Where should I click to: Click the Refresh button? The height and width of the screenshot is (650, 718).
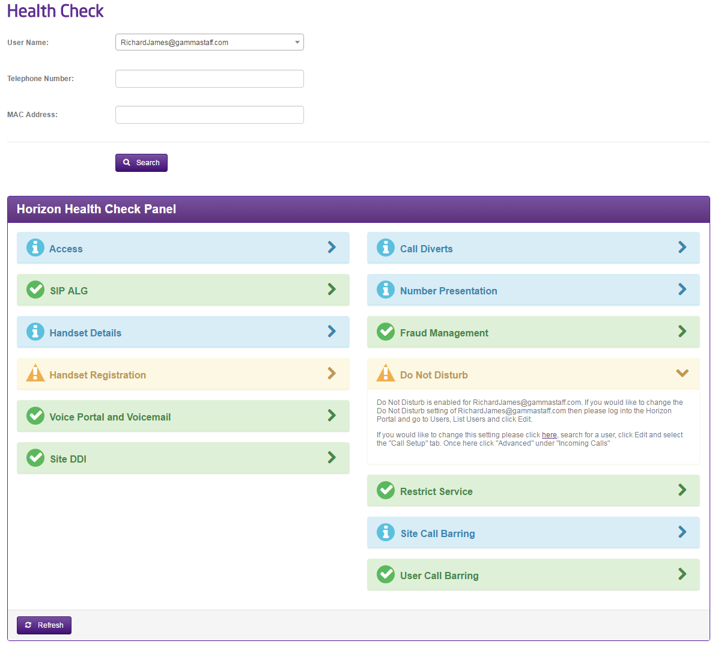[44, 626]
